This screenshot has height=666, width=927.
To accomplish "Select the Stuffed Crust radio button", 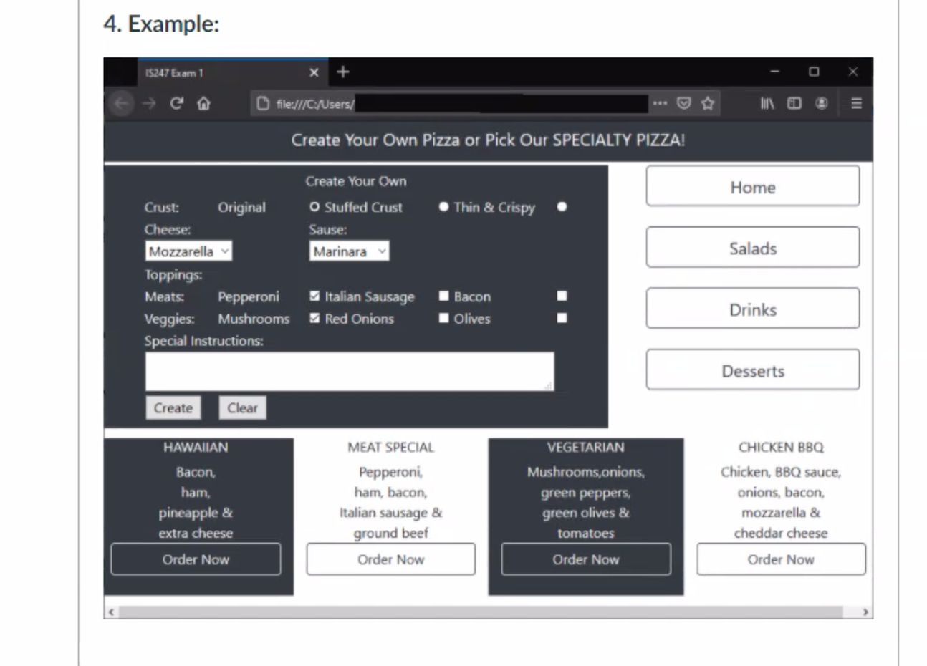I will [x=314, y=207].
